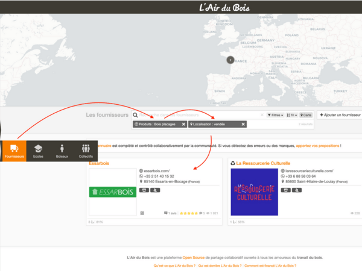The height and width of the screenshot is (271, 362).
Task: Open the Boiseux person icon
Action: [x=62, y=151]
